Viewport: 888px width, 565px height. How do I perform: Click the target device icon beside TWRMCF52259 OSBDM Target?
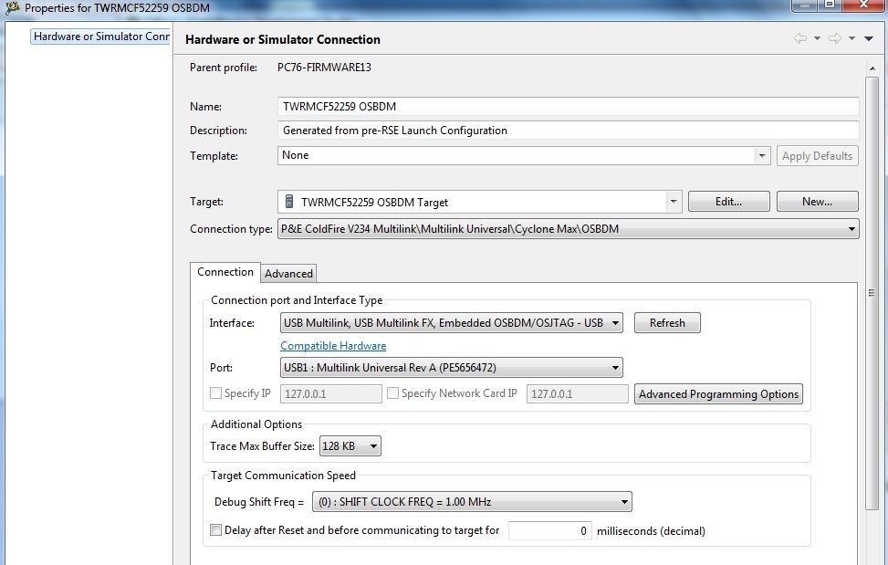coord(288,202)
